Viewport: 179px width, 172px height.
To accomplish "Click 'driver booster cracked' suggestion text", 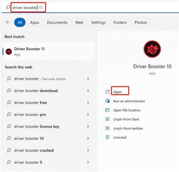I will 34,150.
